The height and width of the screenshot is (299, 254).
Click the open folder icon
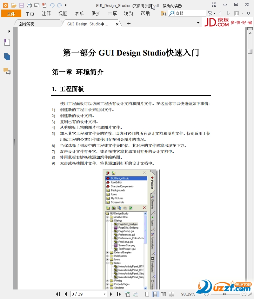(x=14, y=5)
